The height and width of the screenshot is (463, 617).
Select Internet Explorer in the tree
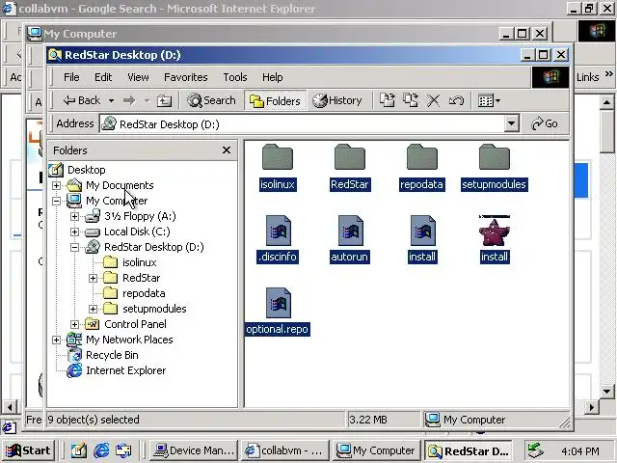[125, 370]
